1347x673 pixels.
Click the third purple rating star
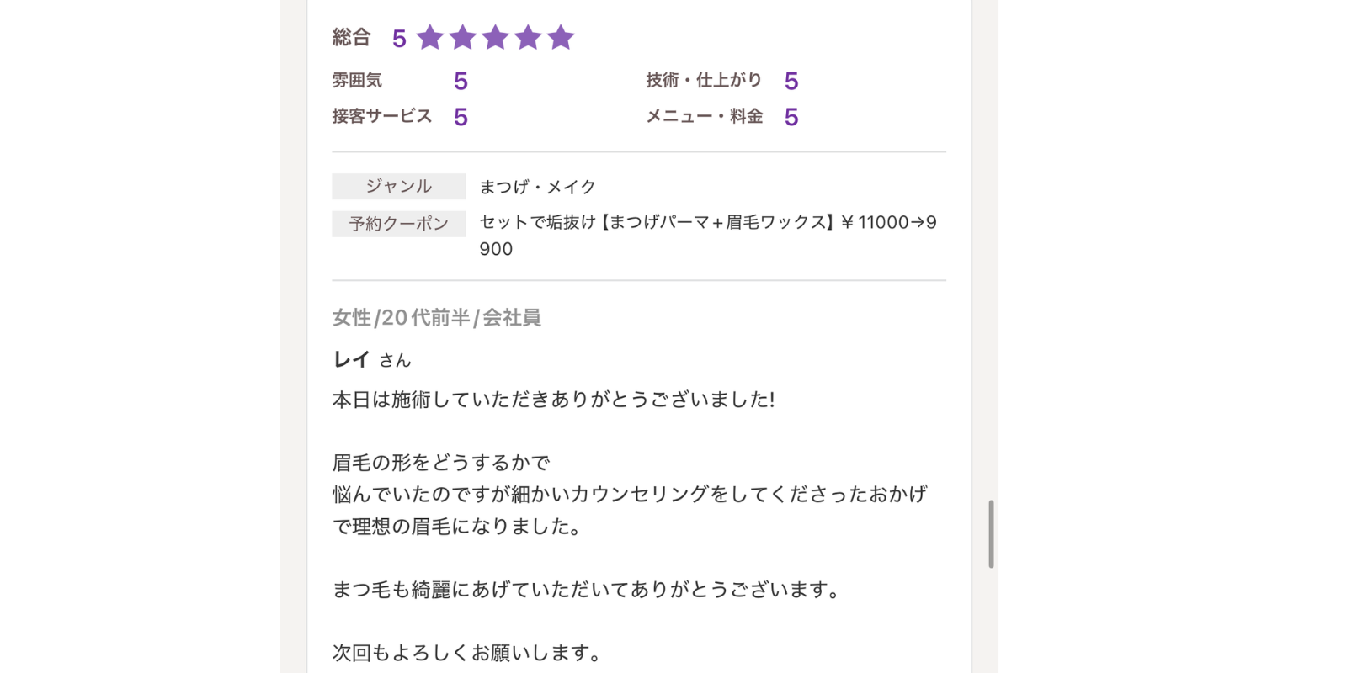coord(496,37)
